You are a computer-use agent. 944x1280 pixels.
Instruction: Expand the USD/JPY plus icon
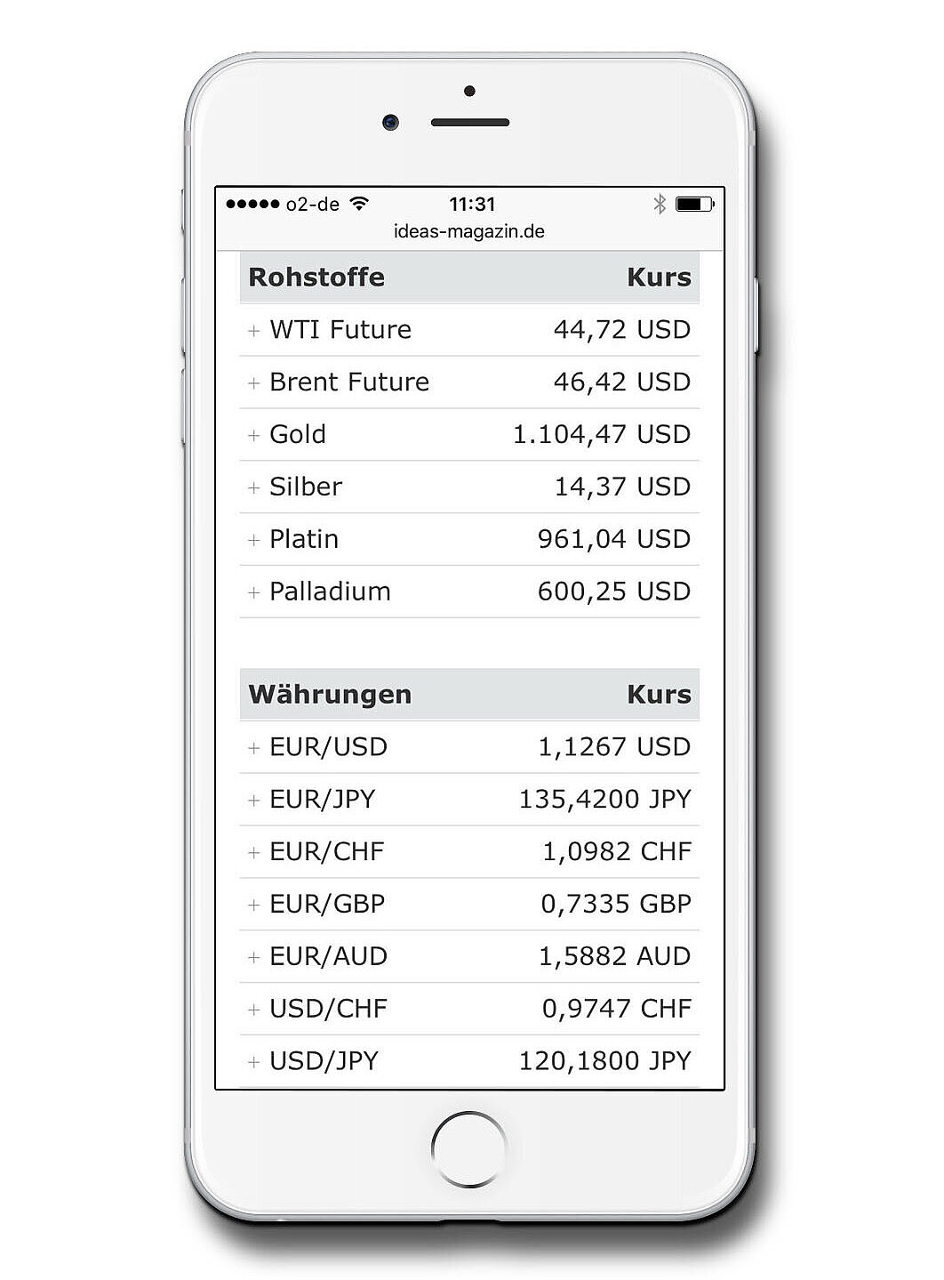pos(254,1062)
